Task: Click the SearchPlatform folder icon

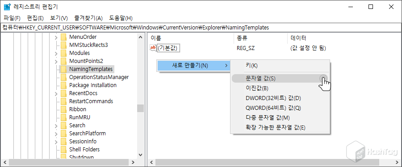Action: (63, 134)
